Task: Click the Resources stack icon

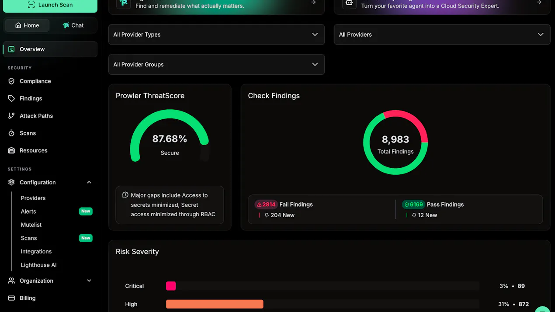Action: (11, 150)
